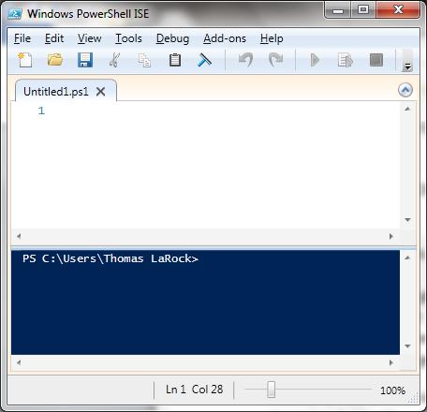Click the console pane's down scroll arrow
The height and width of the screenshot is (412, 427).
pos(407,346)
